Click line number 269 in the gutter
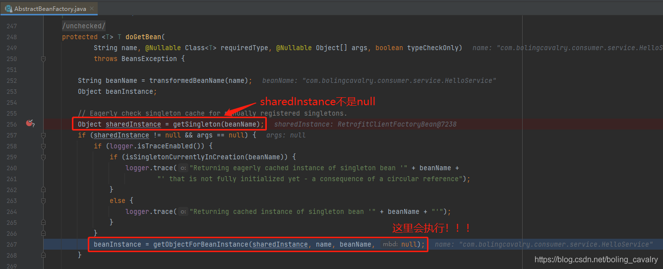Screen dimensions: 663x269 tap(11, 266)
